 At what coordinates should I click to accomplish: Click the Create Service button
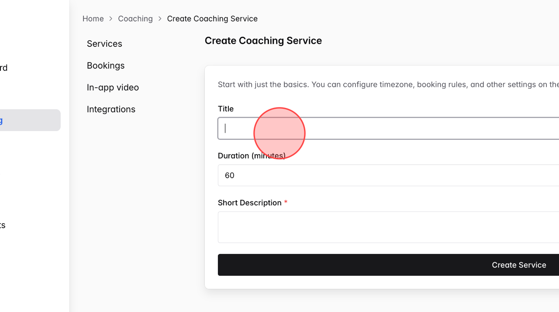(388, 265)
